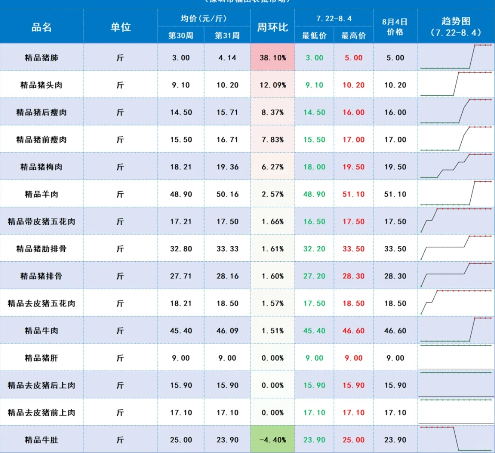Viewport: 495px width, 453px height.
Task: Select the 第31周 sub-header
Action: (227, 35)
